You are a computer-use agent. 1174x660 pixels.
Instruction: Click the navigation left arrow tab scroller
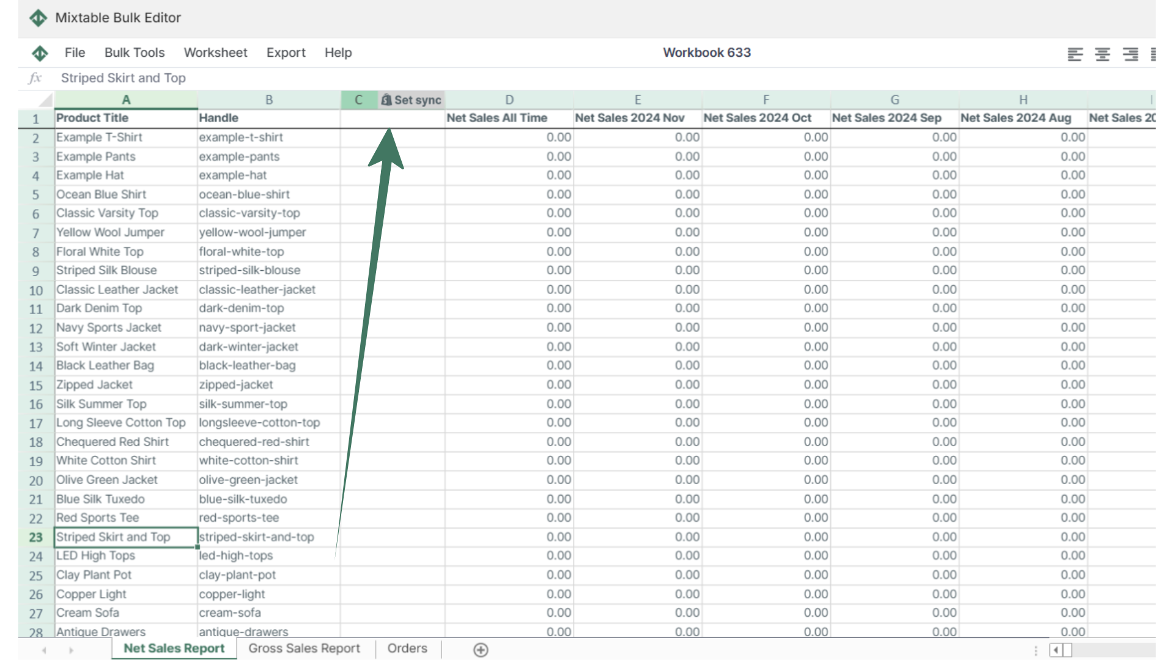[45, 649]
